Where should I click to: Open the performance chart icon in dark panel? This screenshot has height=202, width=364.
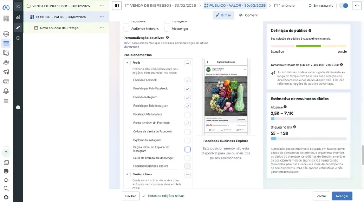point(18,17)
